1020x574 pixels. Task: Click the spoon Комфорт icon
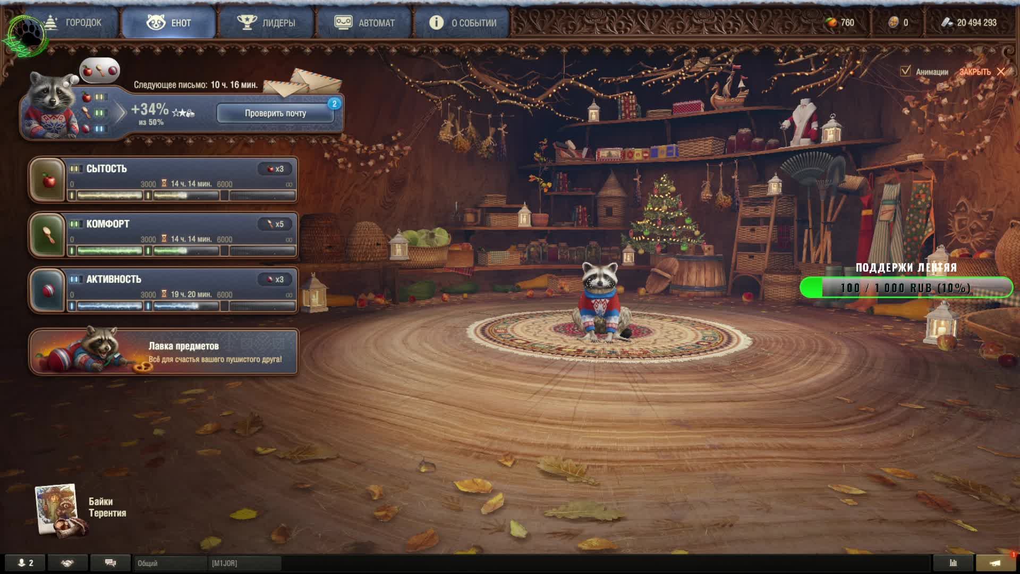click(47, 235)
